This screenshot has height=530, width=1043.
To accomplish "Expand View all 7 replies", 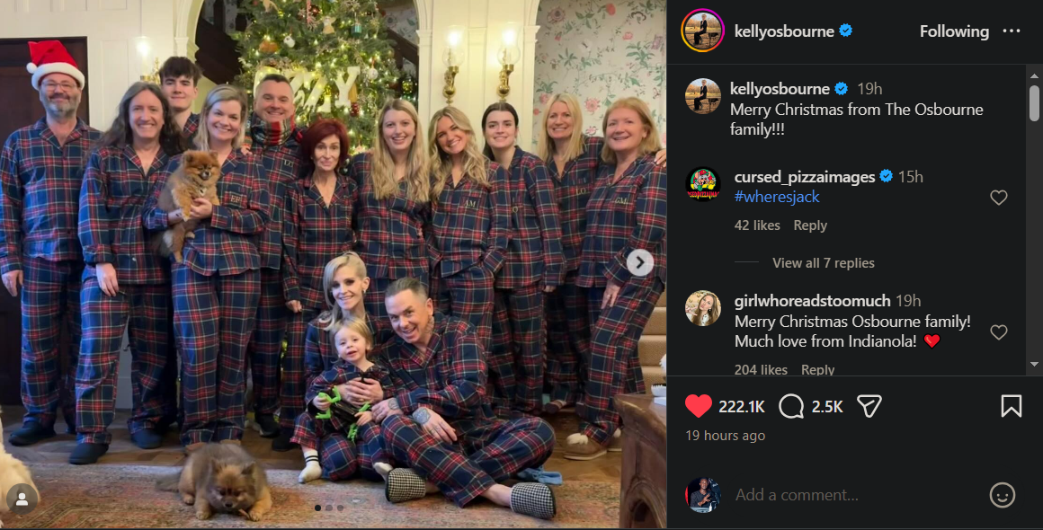I will point(823,263).
